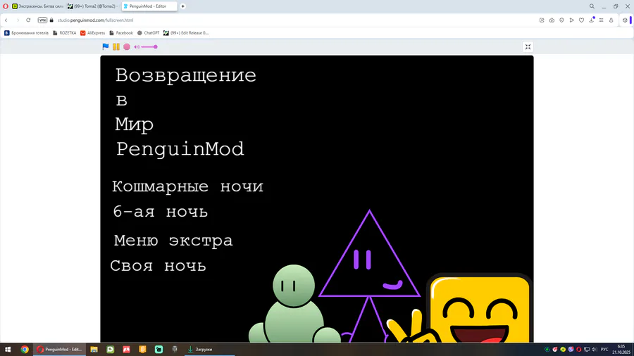Screen dimensions: 634x356
Task: Stop the project with the pink stop button
Action: 127,47
